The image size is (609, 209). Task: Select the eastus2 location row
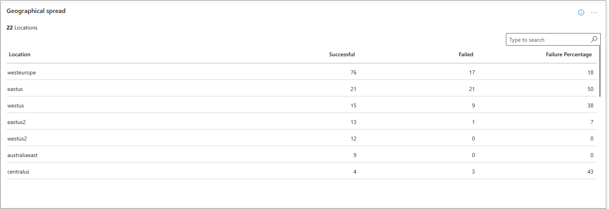[x=17, y=122]
